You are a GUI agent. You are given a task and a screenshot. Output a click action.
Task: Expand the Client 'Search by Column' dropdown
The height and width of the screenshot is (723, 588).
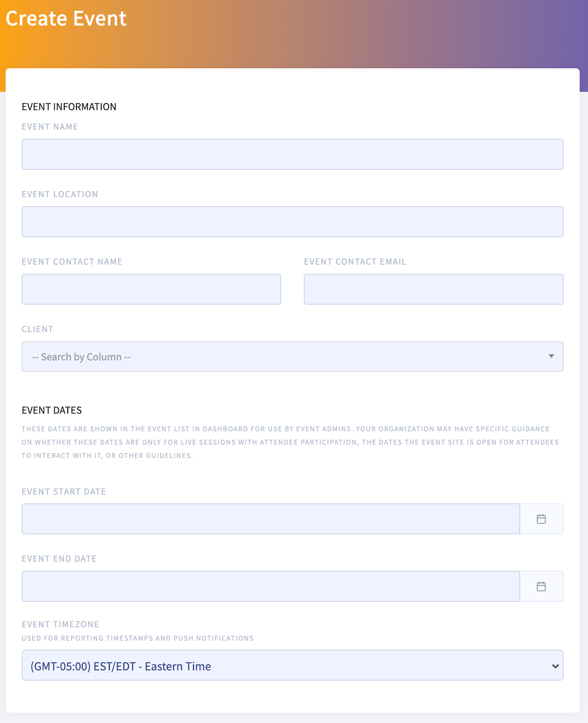(292, 357)
